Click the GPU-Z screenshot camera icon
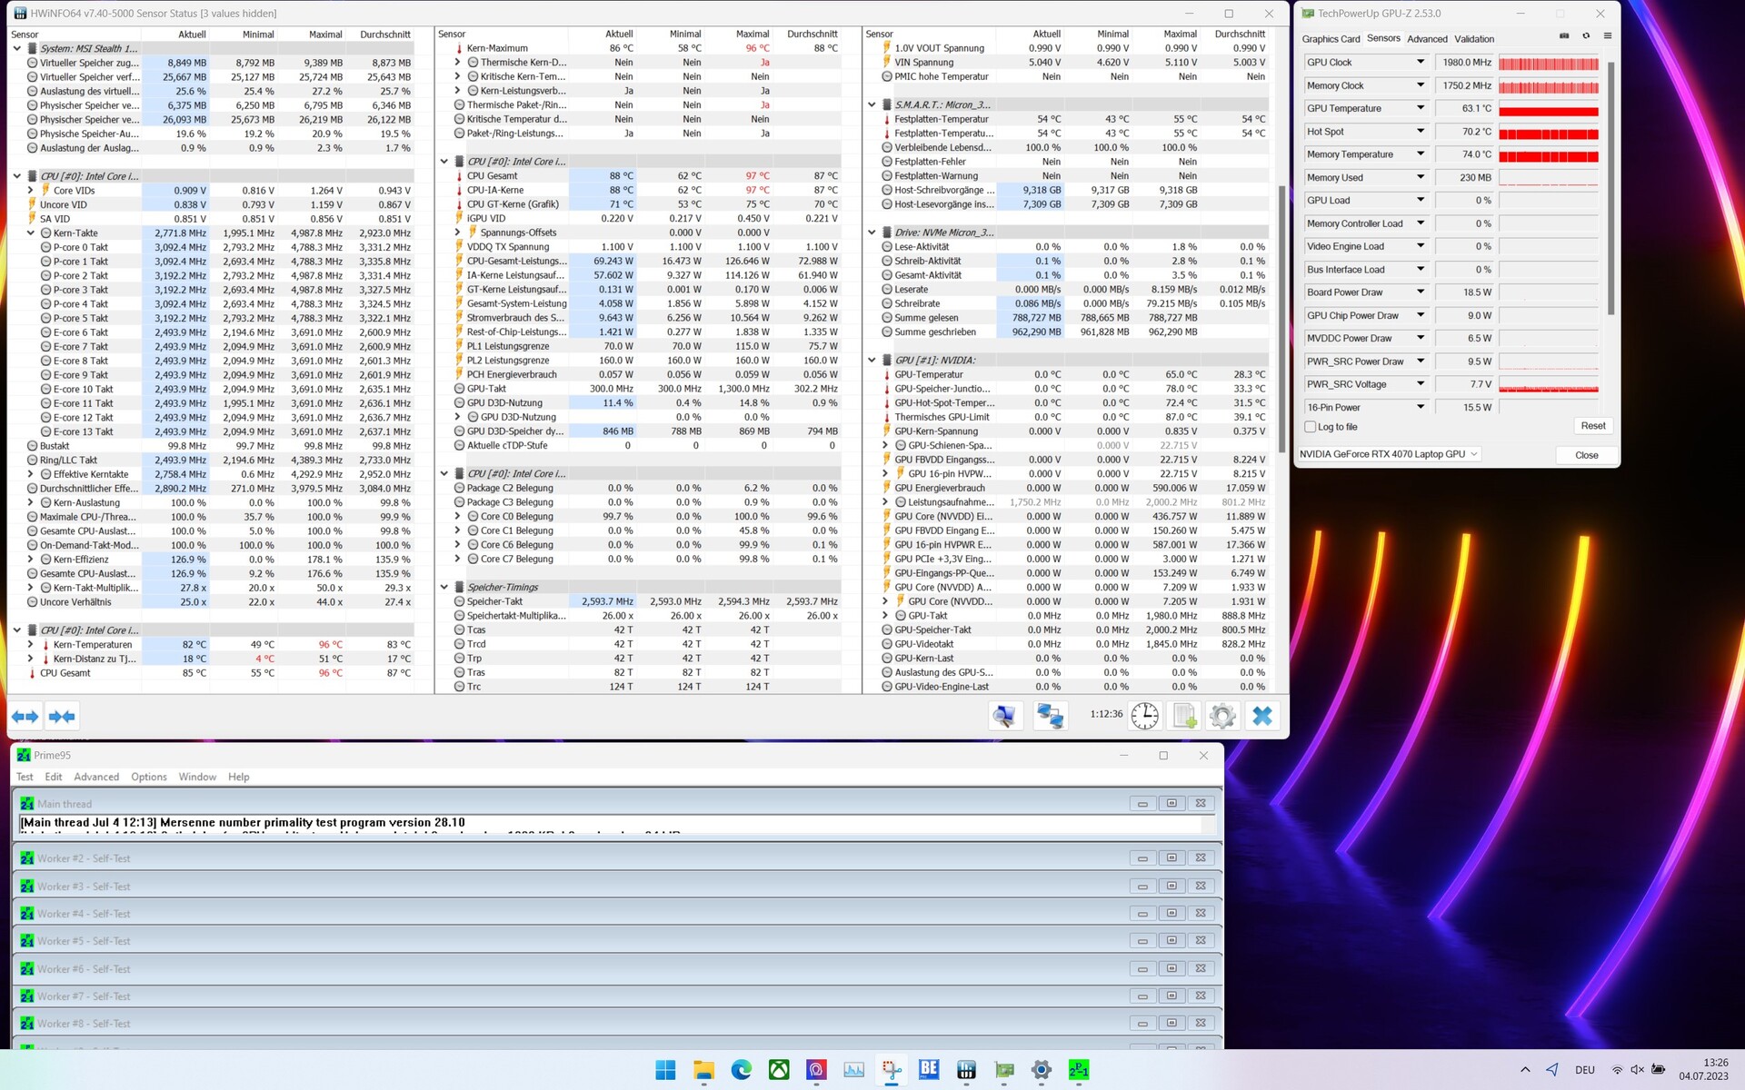Image resolution: width=1745 pixels, height=1090 pixels. point(1564,36)
